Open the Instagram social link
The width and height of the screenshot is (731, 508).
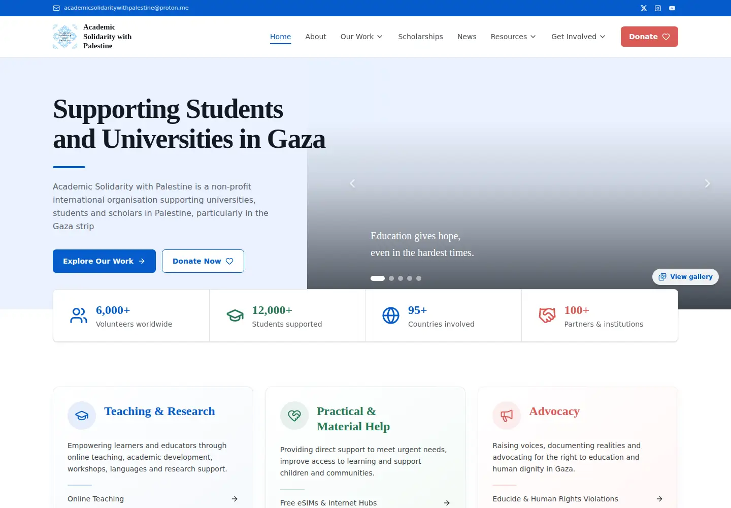658,8
